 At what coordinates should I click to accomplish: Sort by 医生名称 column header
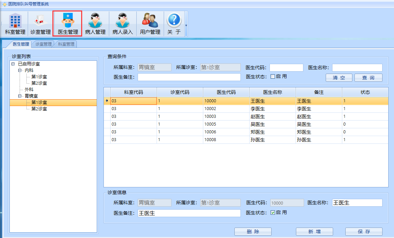273,92
